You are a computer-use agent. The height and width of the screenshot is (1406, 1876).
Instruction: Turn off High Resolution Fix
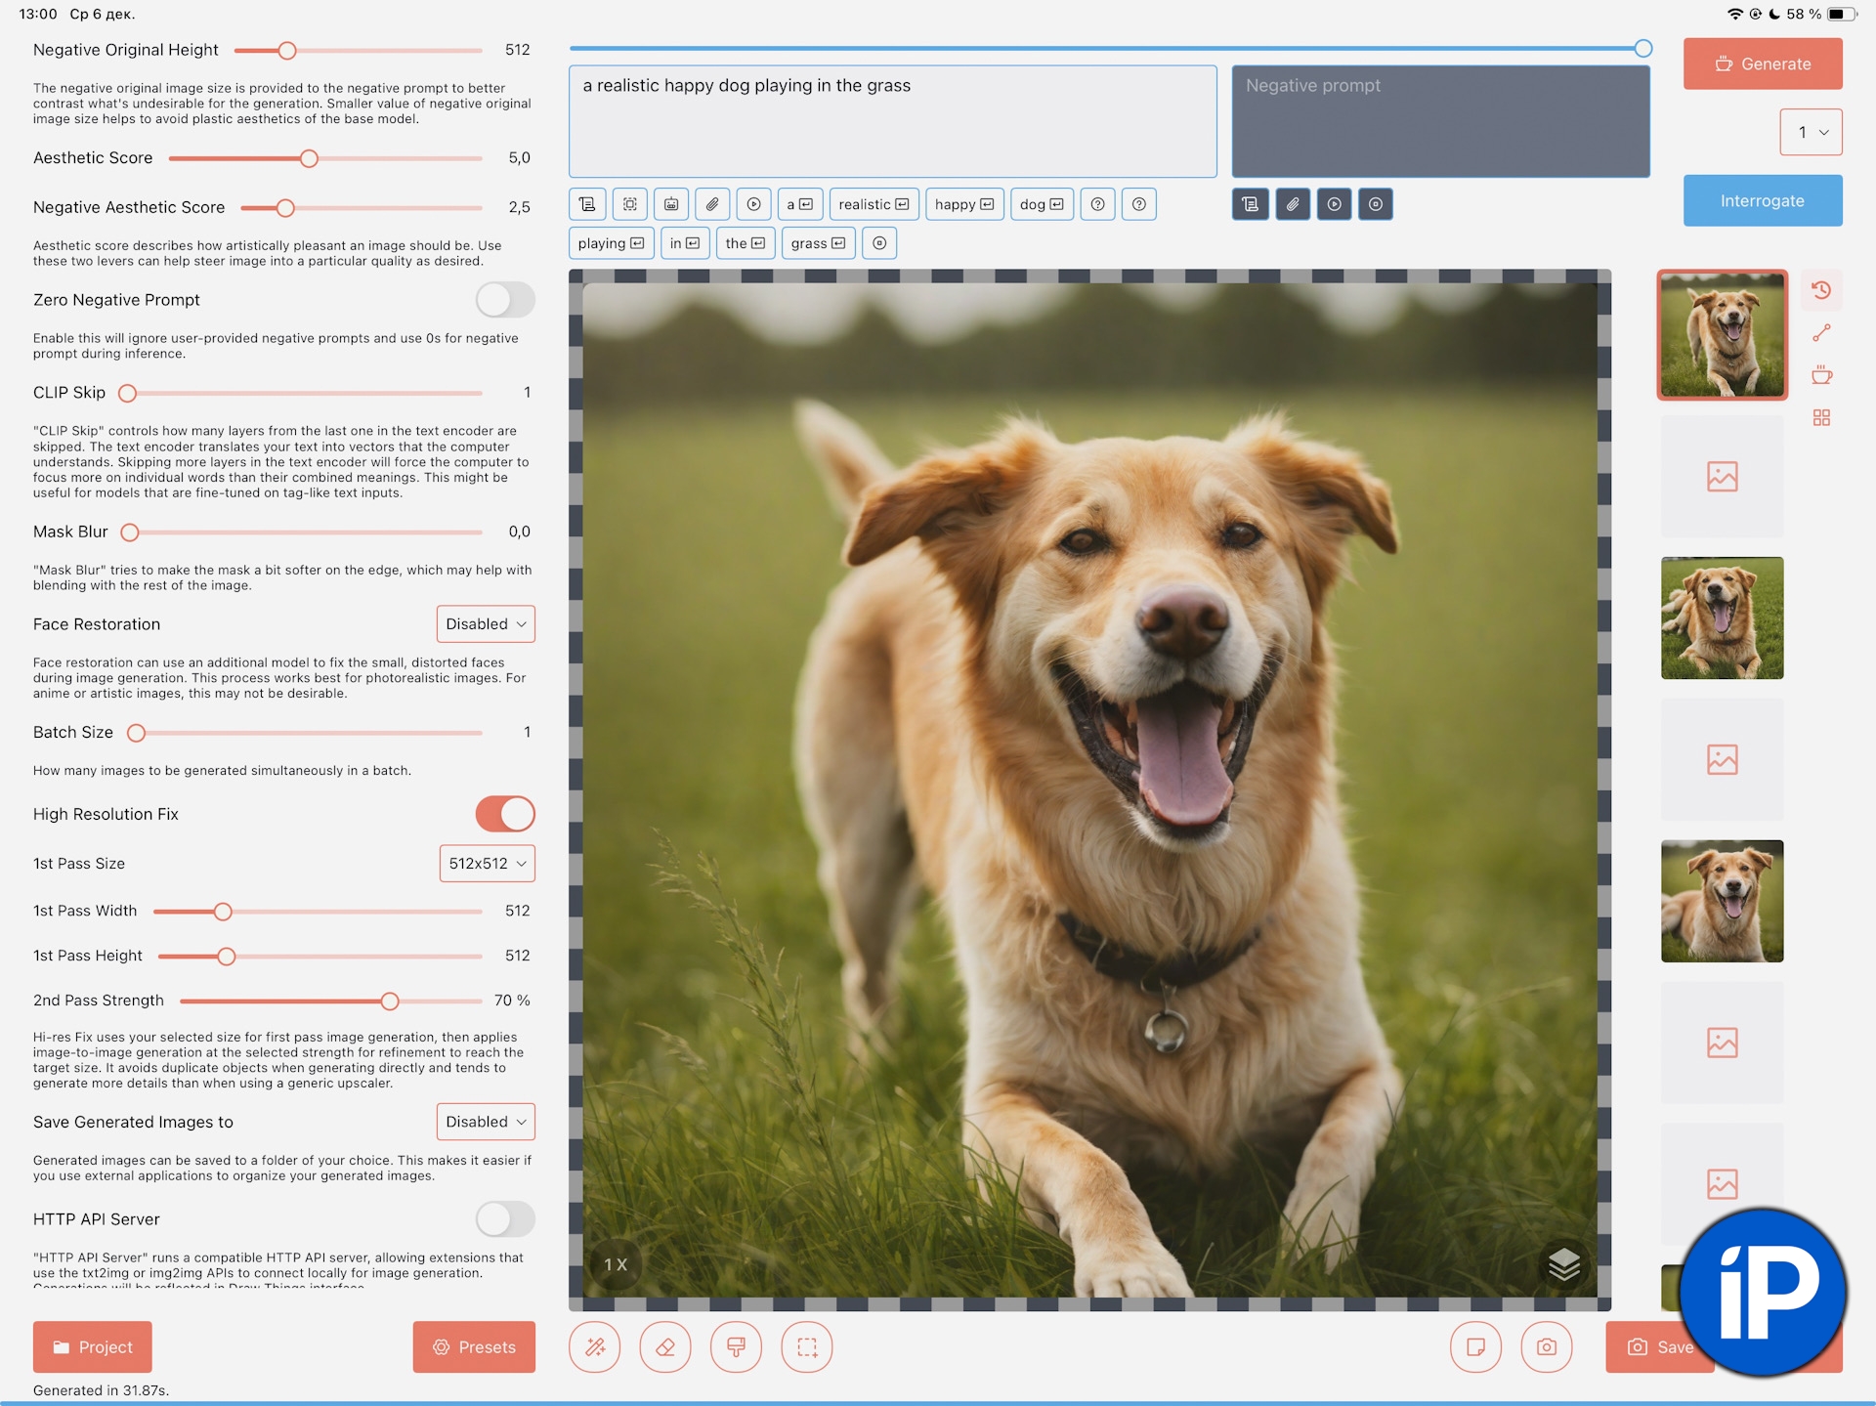(505, 814)
